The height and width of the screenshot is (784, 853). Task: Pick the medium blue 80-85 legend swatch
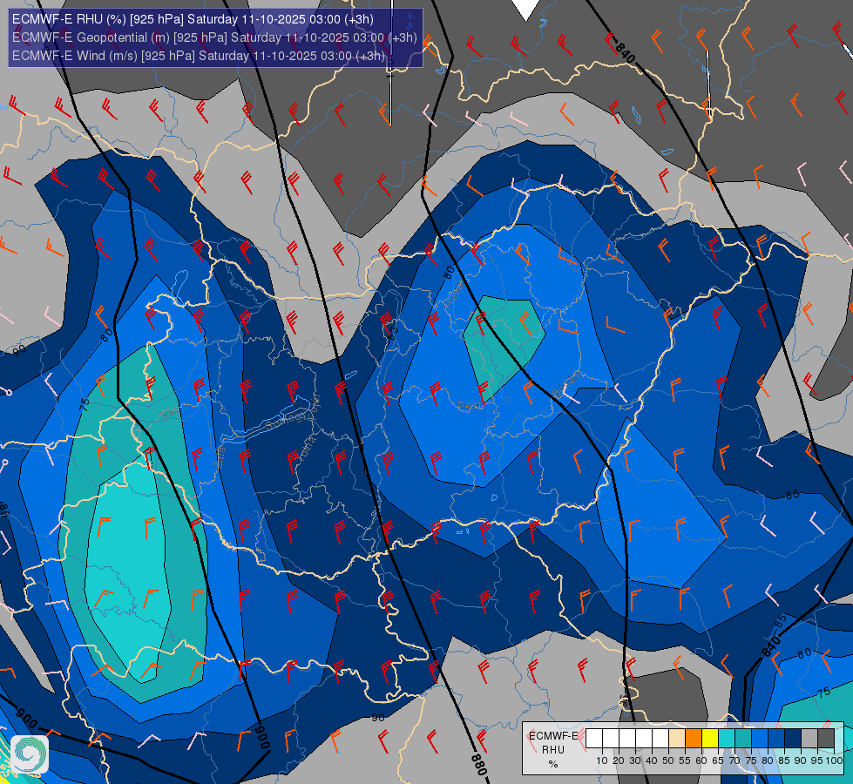point(776,738)
